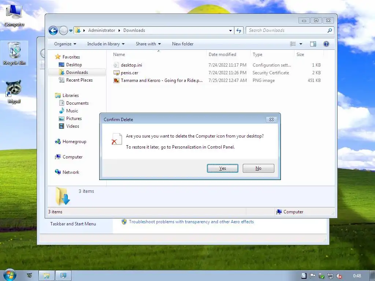Go back in Explorer navigation
The height and width of the screenshot is (281, 375).
[x=53, y=30]
